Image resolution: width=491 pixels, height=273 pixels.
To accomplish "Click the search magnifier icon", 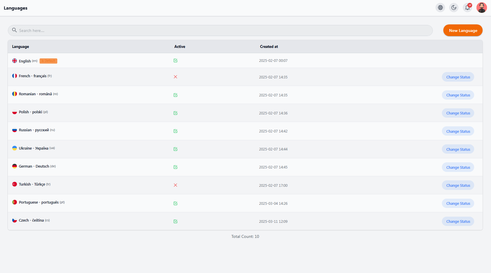I will [14, 30].
